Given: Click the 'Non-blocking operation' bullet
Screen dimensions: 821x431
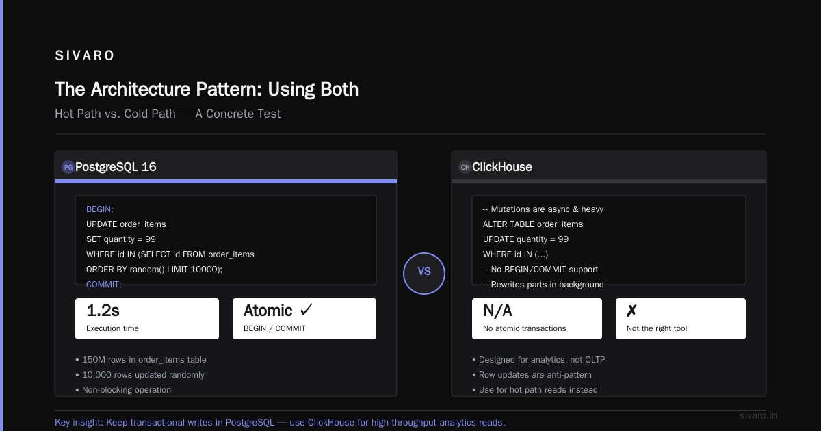Looking at the screenshot, I should point(123,389).
